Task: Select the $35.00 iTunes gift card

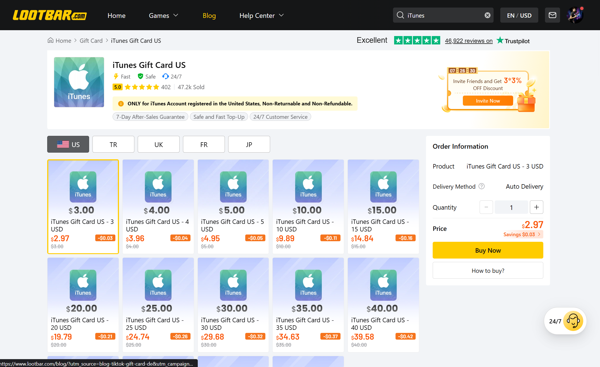Action: click(308, 305)
